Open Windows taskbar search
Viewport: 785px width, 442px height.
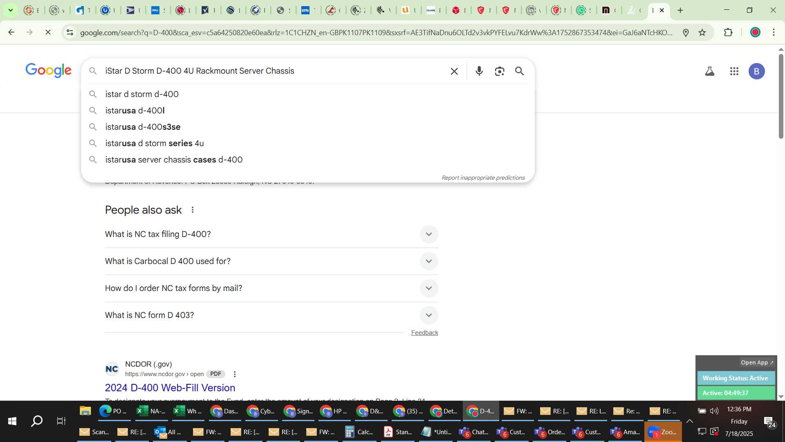[x=37, y=421]
